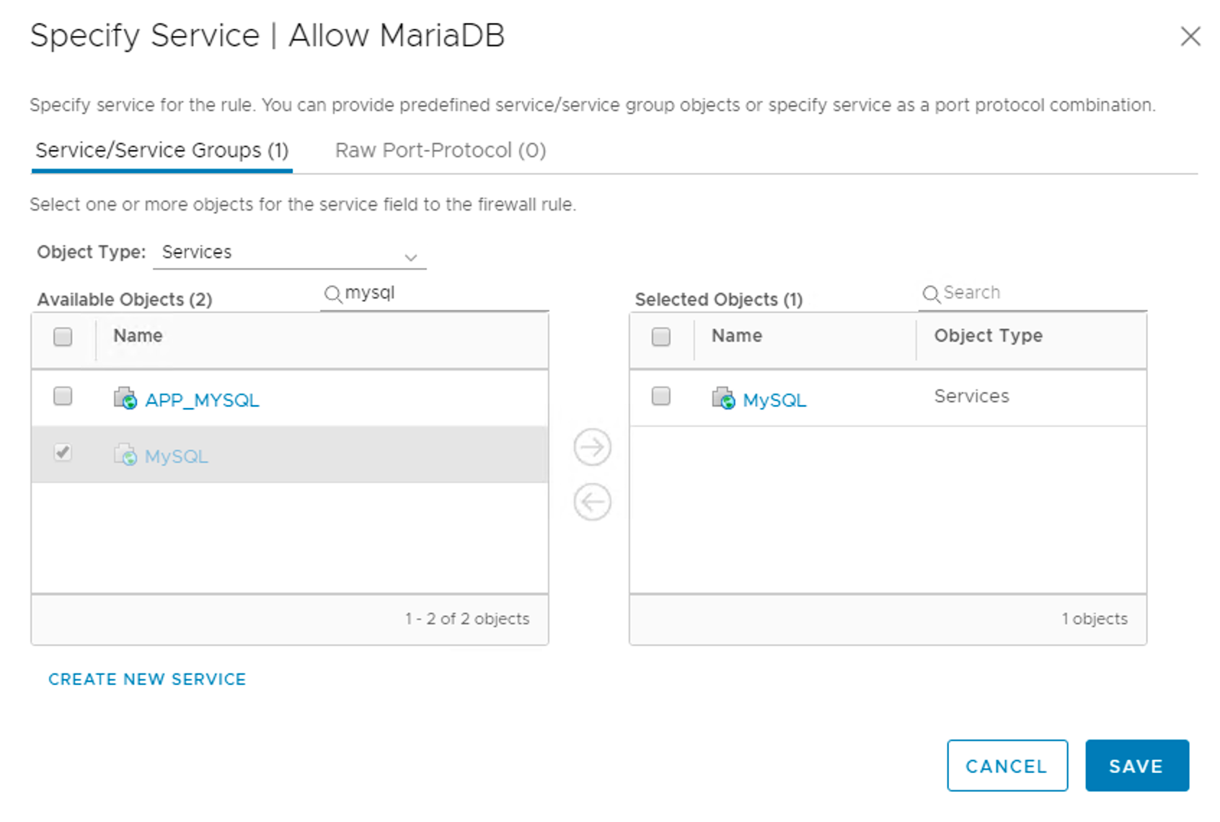Toggle select-all checkbox in Available Objects header
The image size is (1220, 822).
click(63, 337)
